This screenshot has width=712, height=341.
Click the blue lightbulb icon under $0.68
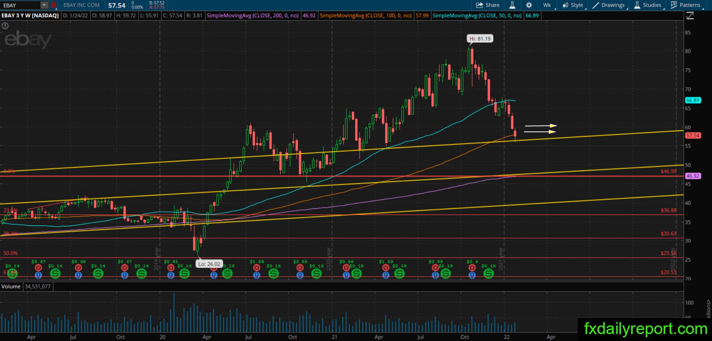[x=79, y=274]
